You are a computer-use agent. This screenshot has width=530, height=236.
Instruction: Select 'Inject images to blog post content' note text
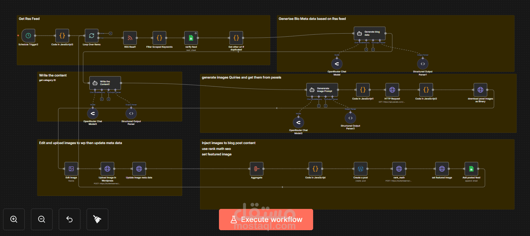pos(229,143)
